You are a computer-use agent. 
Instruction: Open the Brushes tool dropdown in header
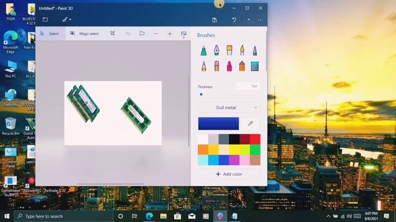point(67,19)
